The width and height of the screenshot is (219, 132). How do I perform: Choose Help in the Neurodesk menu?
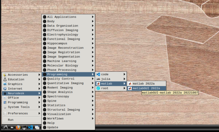pos(68,123)
